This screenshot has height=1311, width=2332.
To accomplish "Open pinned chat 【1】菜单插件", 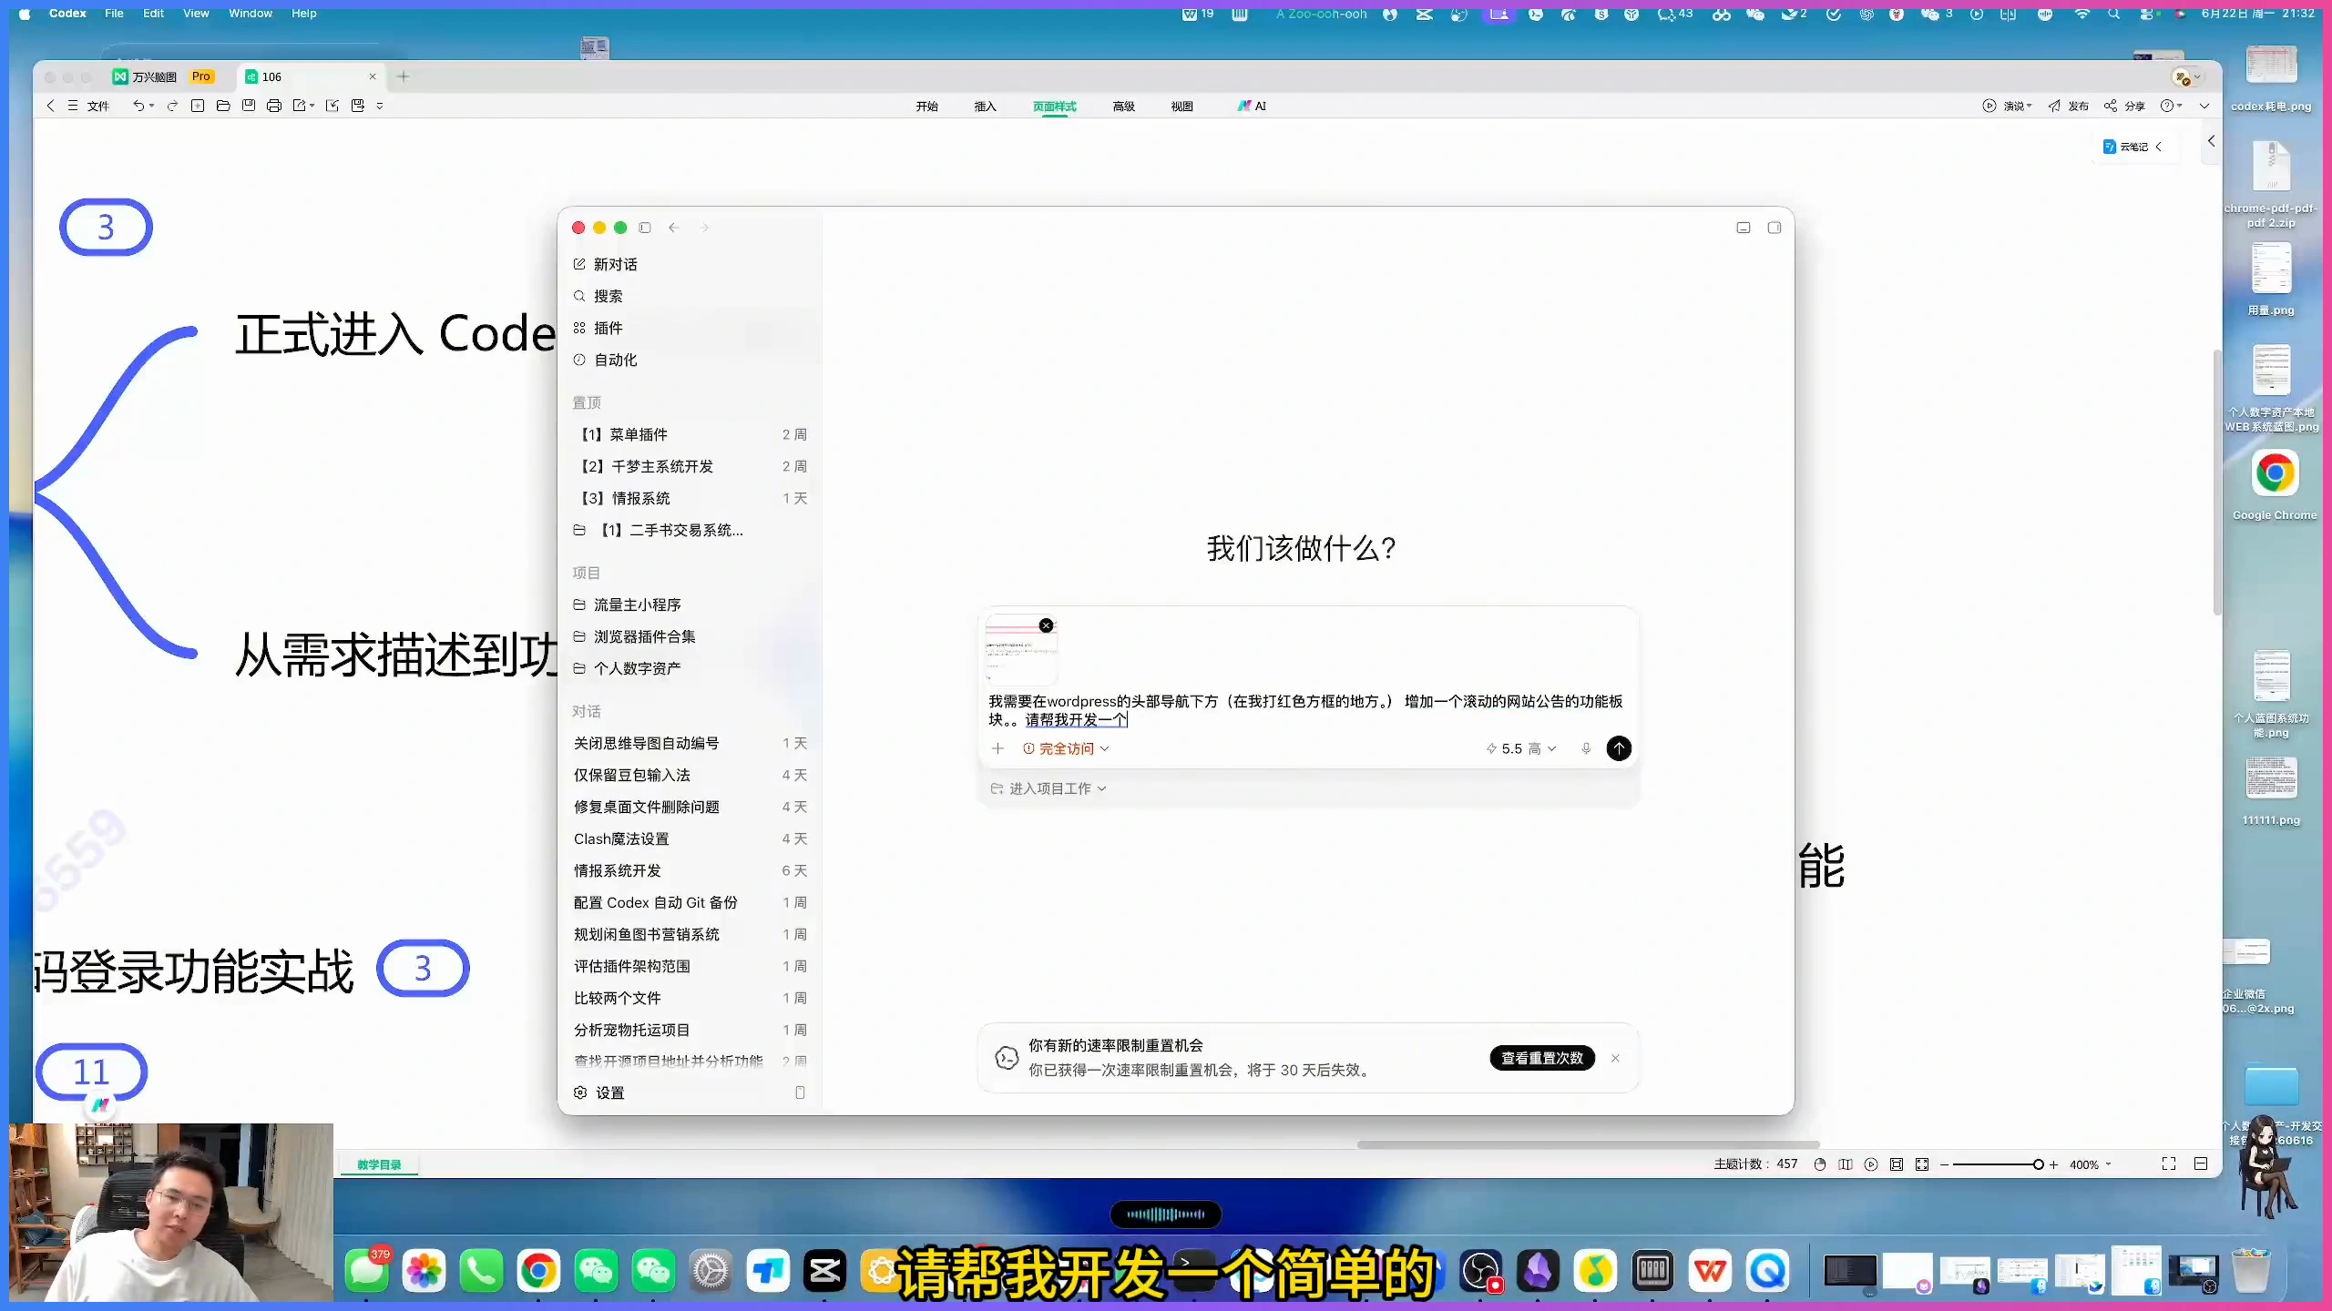I will tap(692, 434).
